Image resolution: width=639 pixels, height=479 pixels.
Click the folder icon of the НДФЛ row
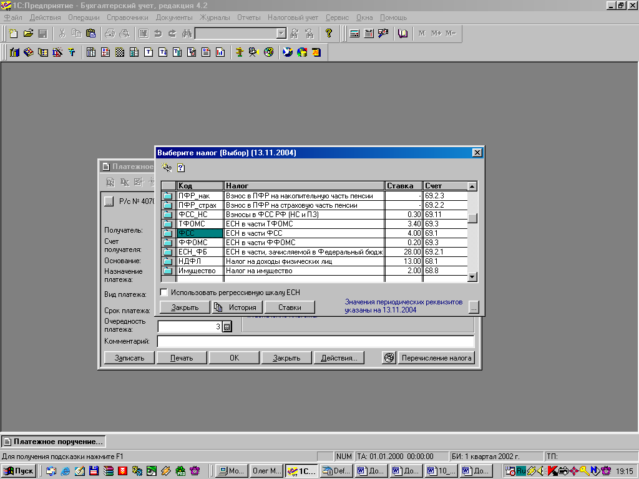pyautogui.click(x=168, y=261)
